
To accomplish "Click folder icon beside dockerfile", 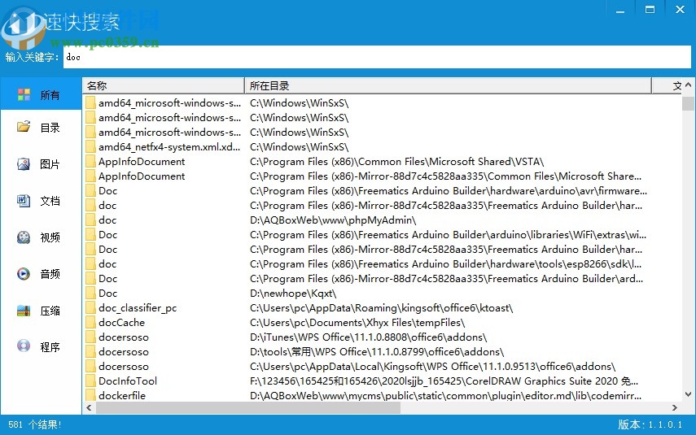I will tap(90, 395).
